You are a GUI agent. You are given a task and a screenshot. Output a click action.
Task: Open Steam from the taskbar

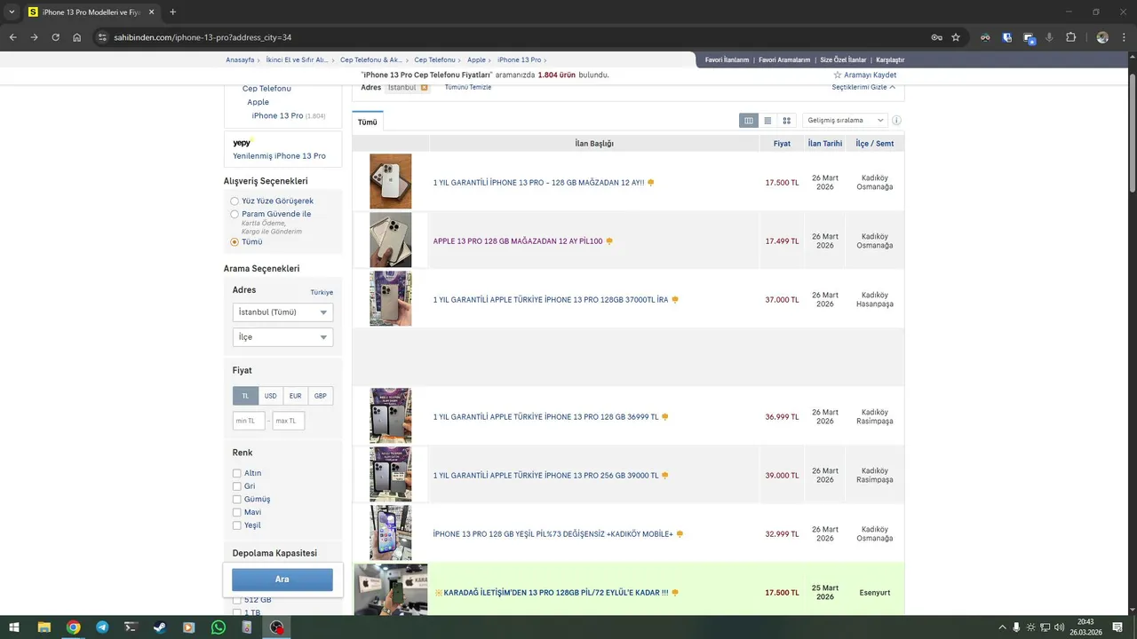tap(159, 627)
